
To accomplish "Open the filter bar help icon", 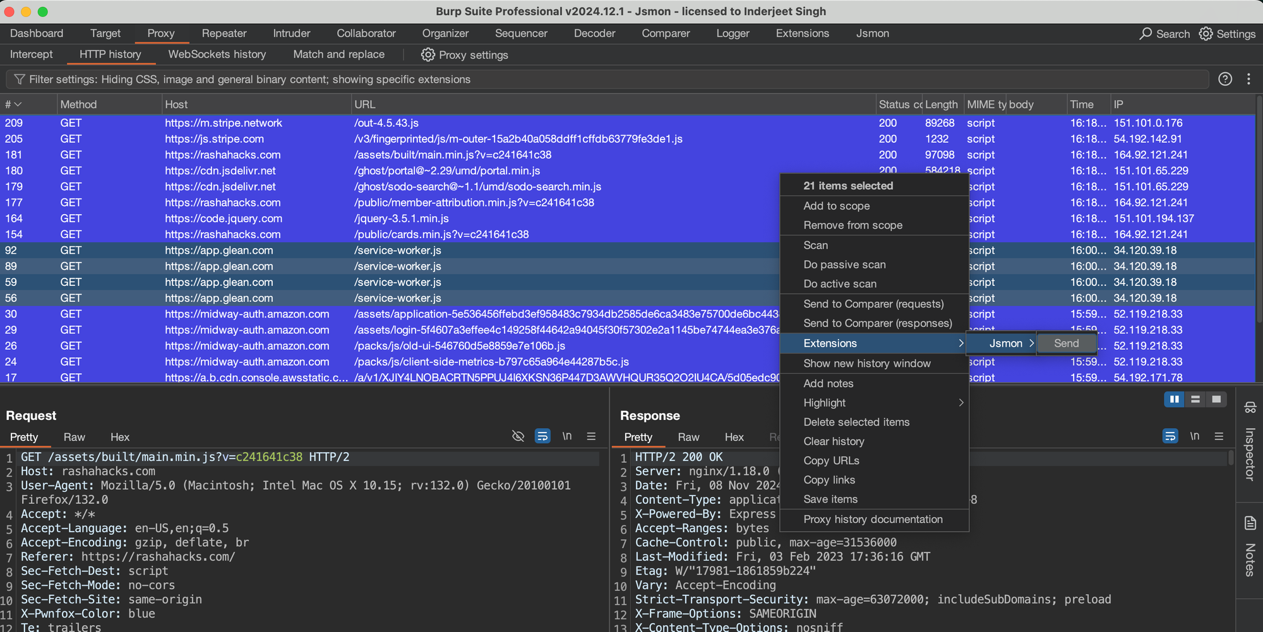I will [x=1226, y=79].
